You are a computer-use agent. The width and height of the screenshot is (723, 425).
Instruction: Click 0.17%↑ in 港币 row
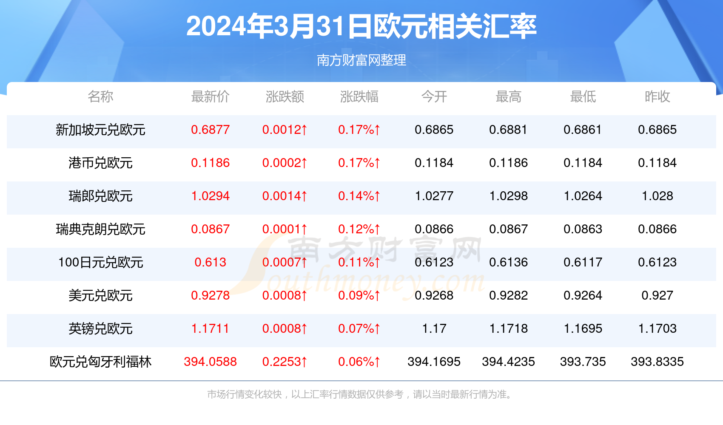[359, 163]
